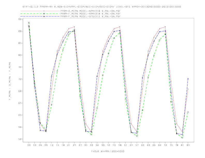
Task: Click x-axis forecast hour label 45
Action: coord(114,145)
